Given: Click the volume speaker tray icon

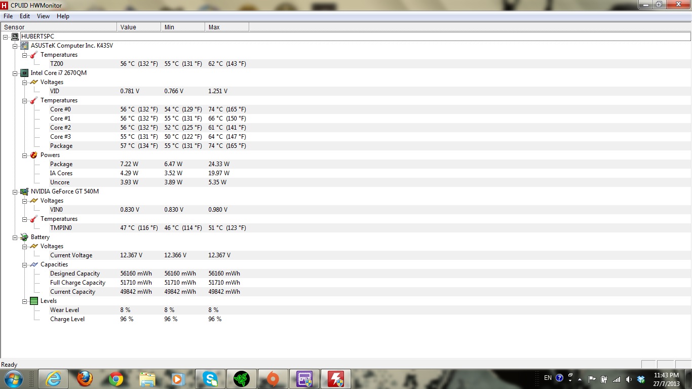Looking at the screenshot, I should point(629,378).
